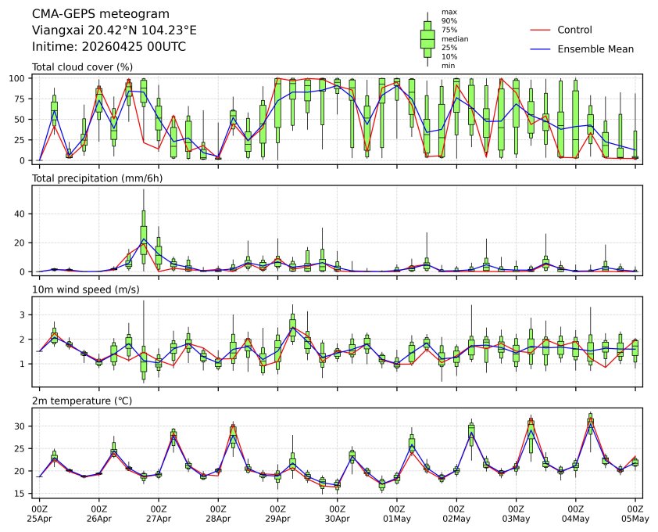Click the 00Z 01May time axis label
The height and width of the screenshot is (532, 658).
coord(397,513)
